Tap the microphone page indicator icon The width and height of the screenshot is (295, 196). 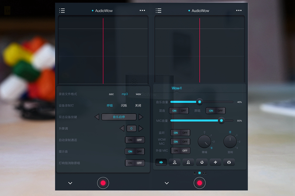(195, 173)
